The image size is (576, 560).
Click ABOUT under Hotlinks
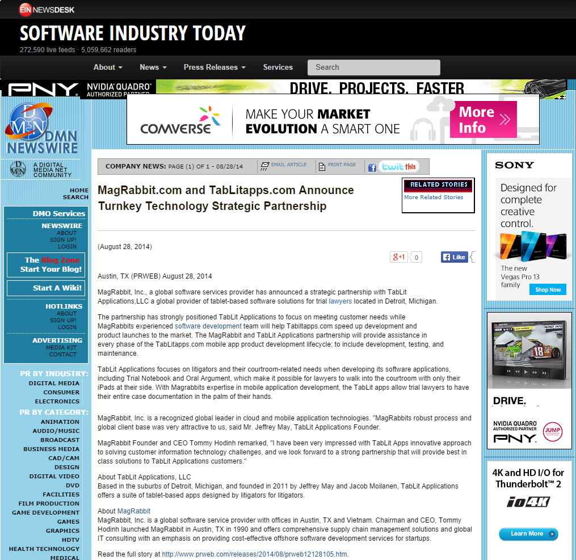coord(66,314)
